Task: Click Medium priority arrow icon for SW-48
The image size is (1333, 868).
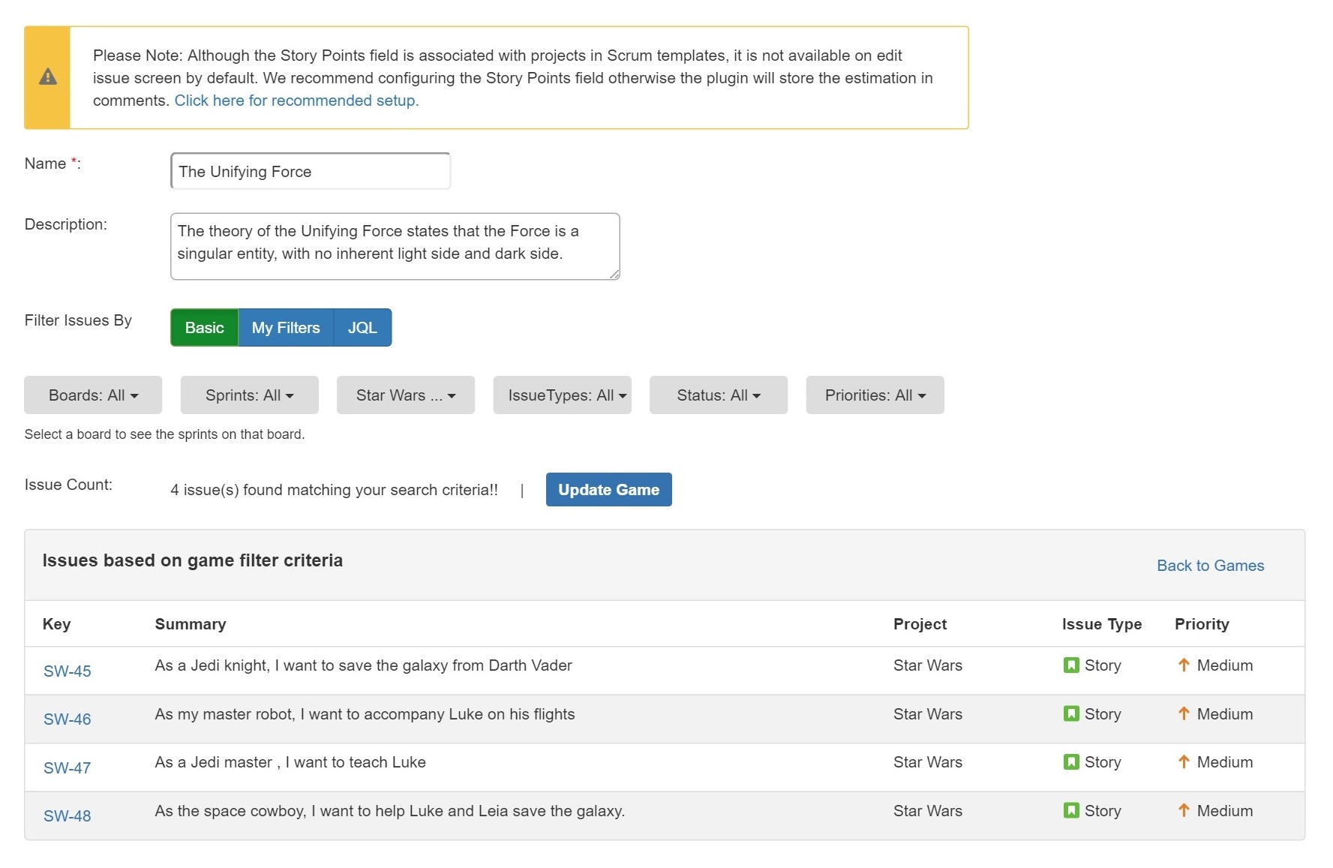Action: [1184, 811]
